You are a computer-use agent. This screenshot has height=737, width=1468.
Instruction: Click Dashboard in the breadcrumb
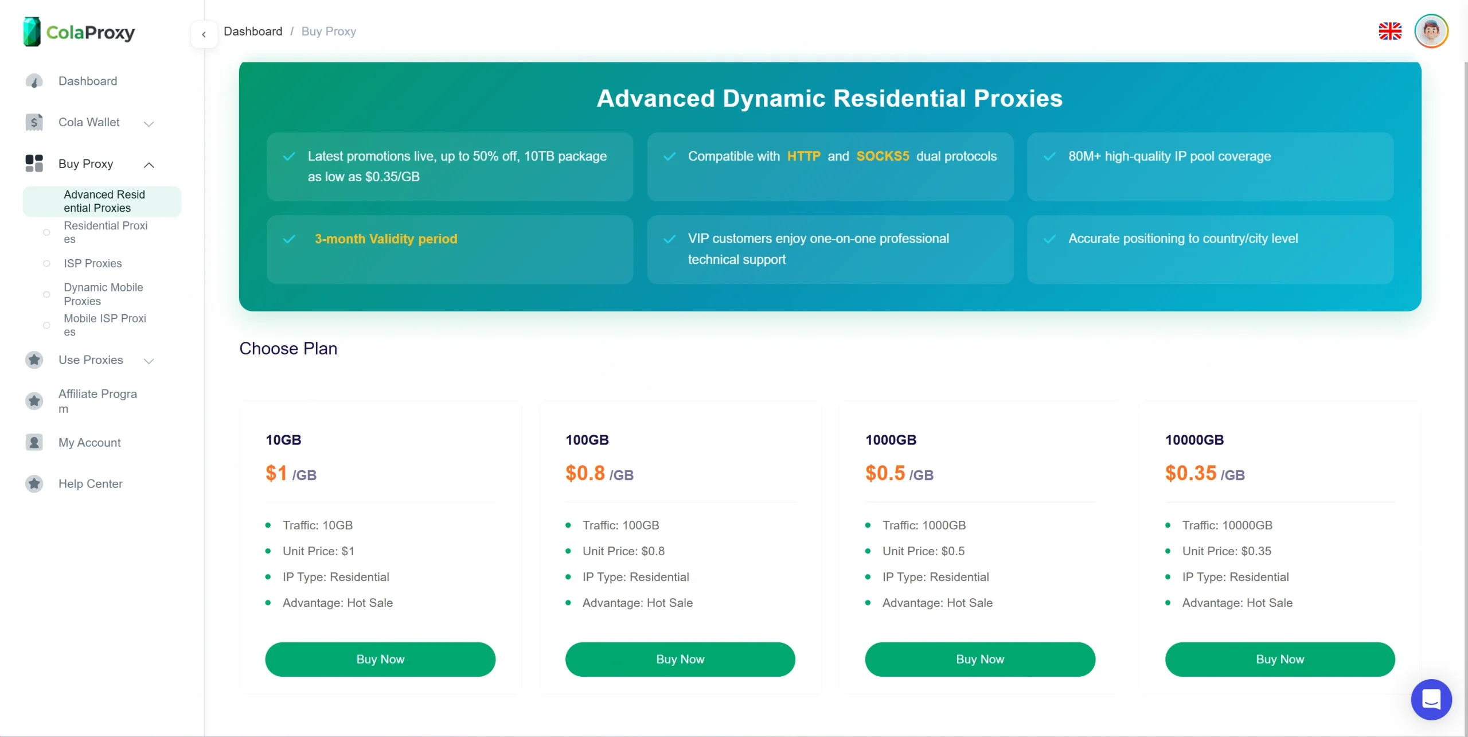253,32
